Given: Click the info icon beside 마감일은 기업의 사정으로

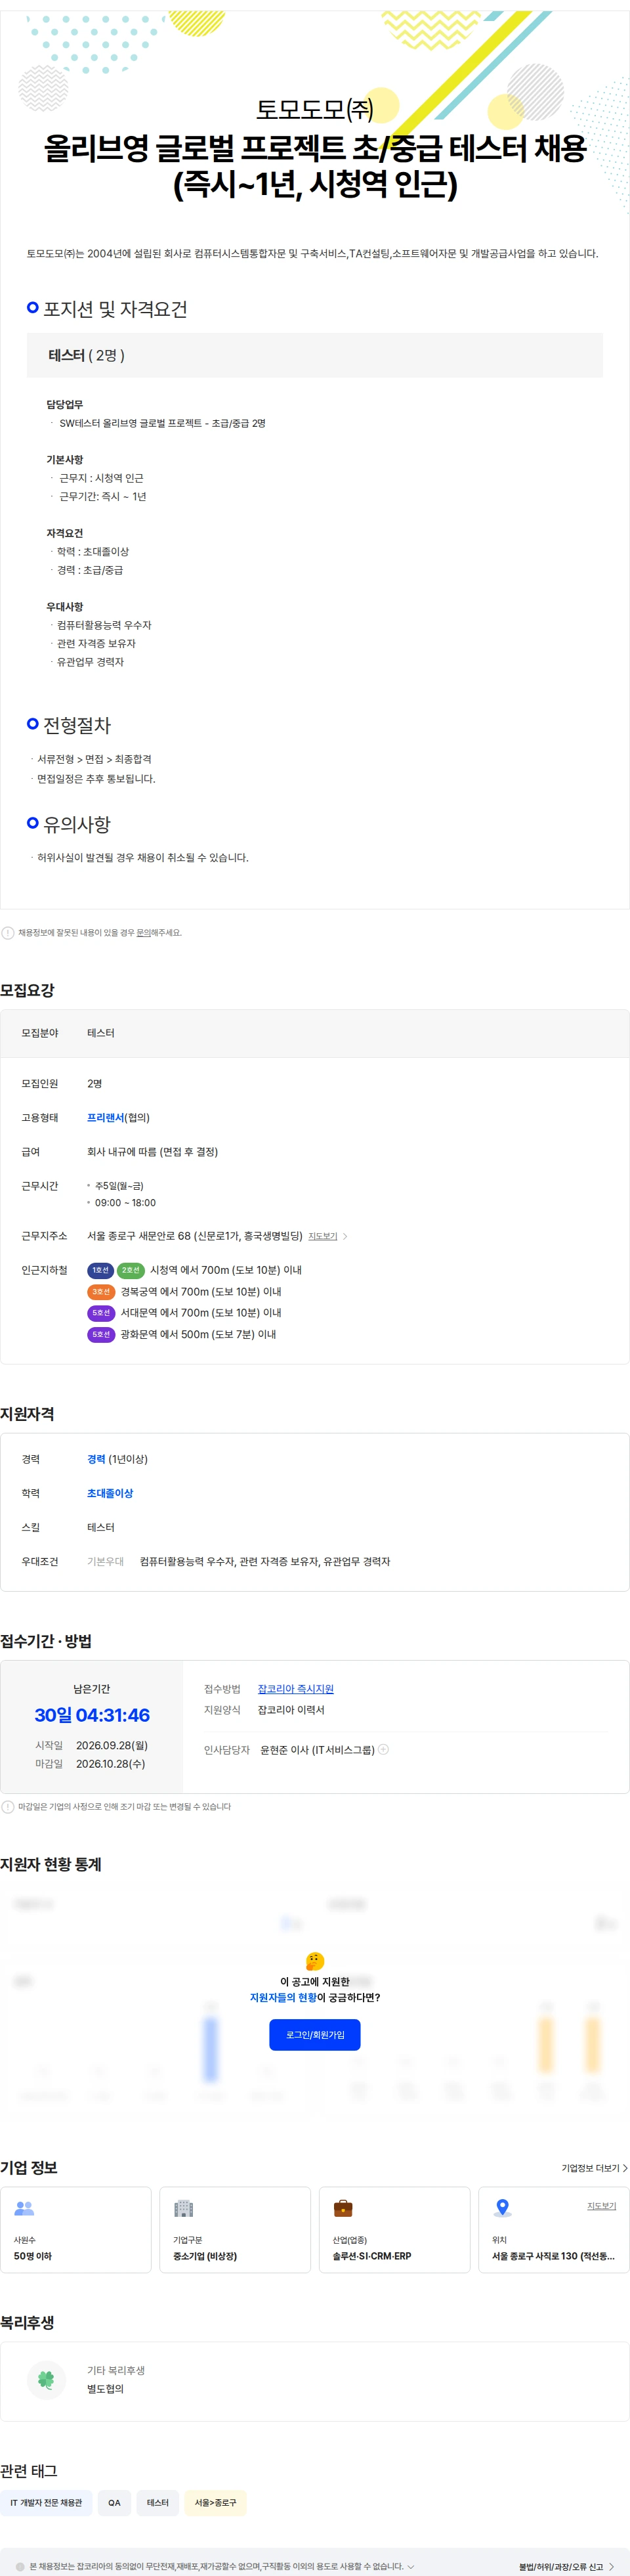Looking at the screenshot, I should tap(8, 1806).
